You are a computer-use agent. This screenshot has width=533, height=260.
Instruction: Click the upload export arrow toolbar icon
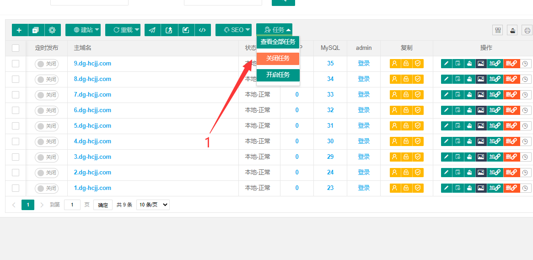click(x=169, y=30)
